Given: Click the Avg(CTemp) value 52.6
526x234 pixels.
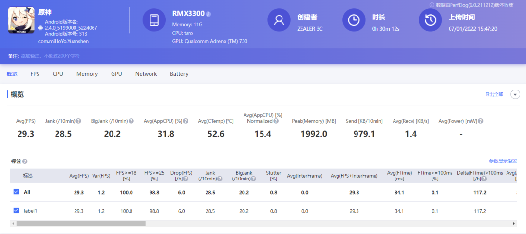Looking at the screenshot, I should tap(216, 134).
